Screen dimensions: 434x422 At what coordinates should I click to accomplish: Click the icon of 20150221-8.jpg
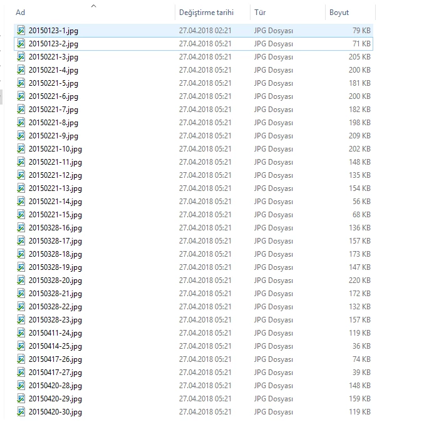click(x=21, y=123)
